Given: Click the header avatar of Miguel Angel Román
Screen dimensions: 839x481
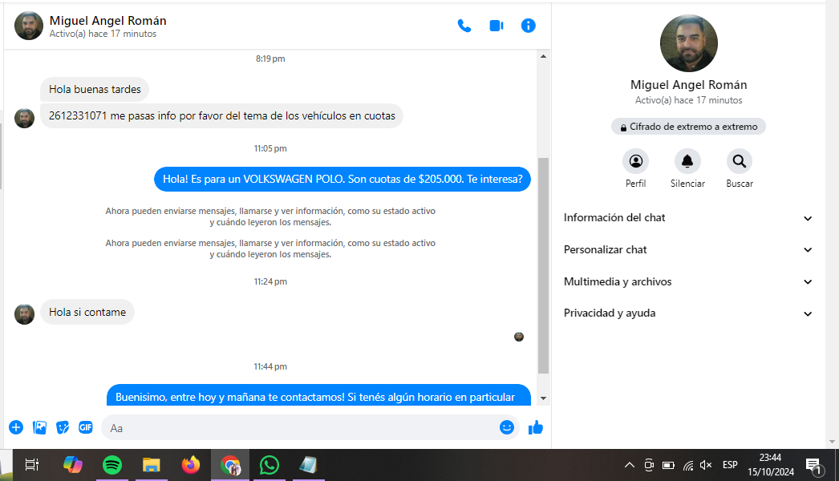Looking at the screenshot, I should [28, 26].
